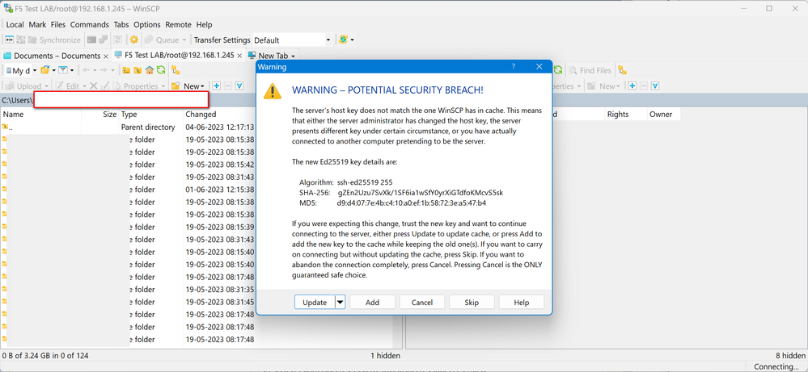This screenshot has height=372, width=808.
Task: Close the Warning dialog with X
Action: 539,67
